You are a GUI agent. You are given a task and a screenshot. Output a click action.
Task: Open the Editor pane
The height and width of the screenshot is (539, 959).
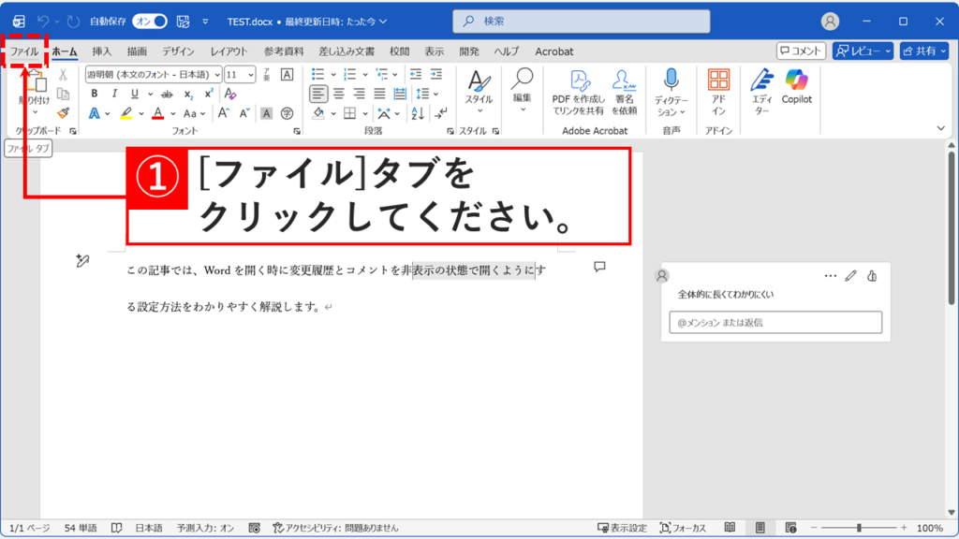click(761, 89)
